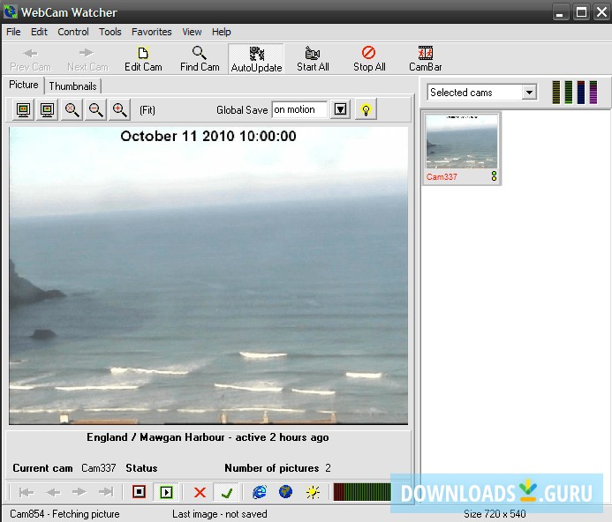Screen dimensions: 612x522
Task: Open the Favorites menu
Action: click(151, 32)
